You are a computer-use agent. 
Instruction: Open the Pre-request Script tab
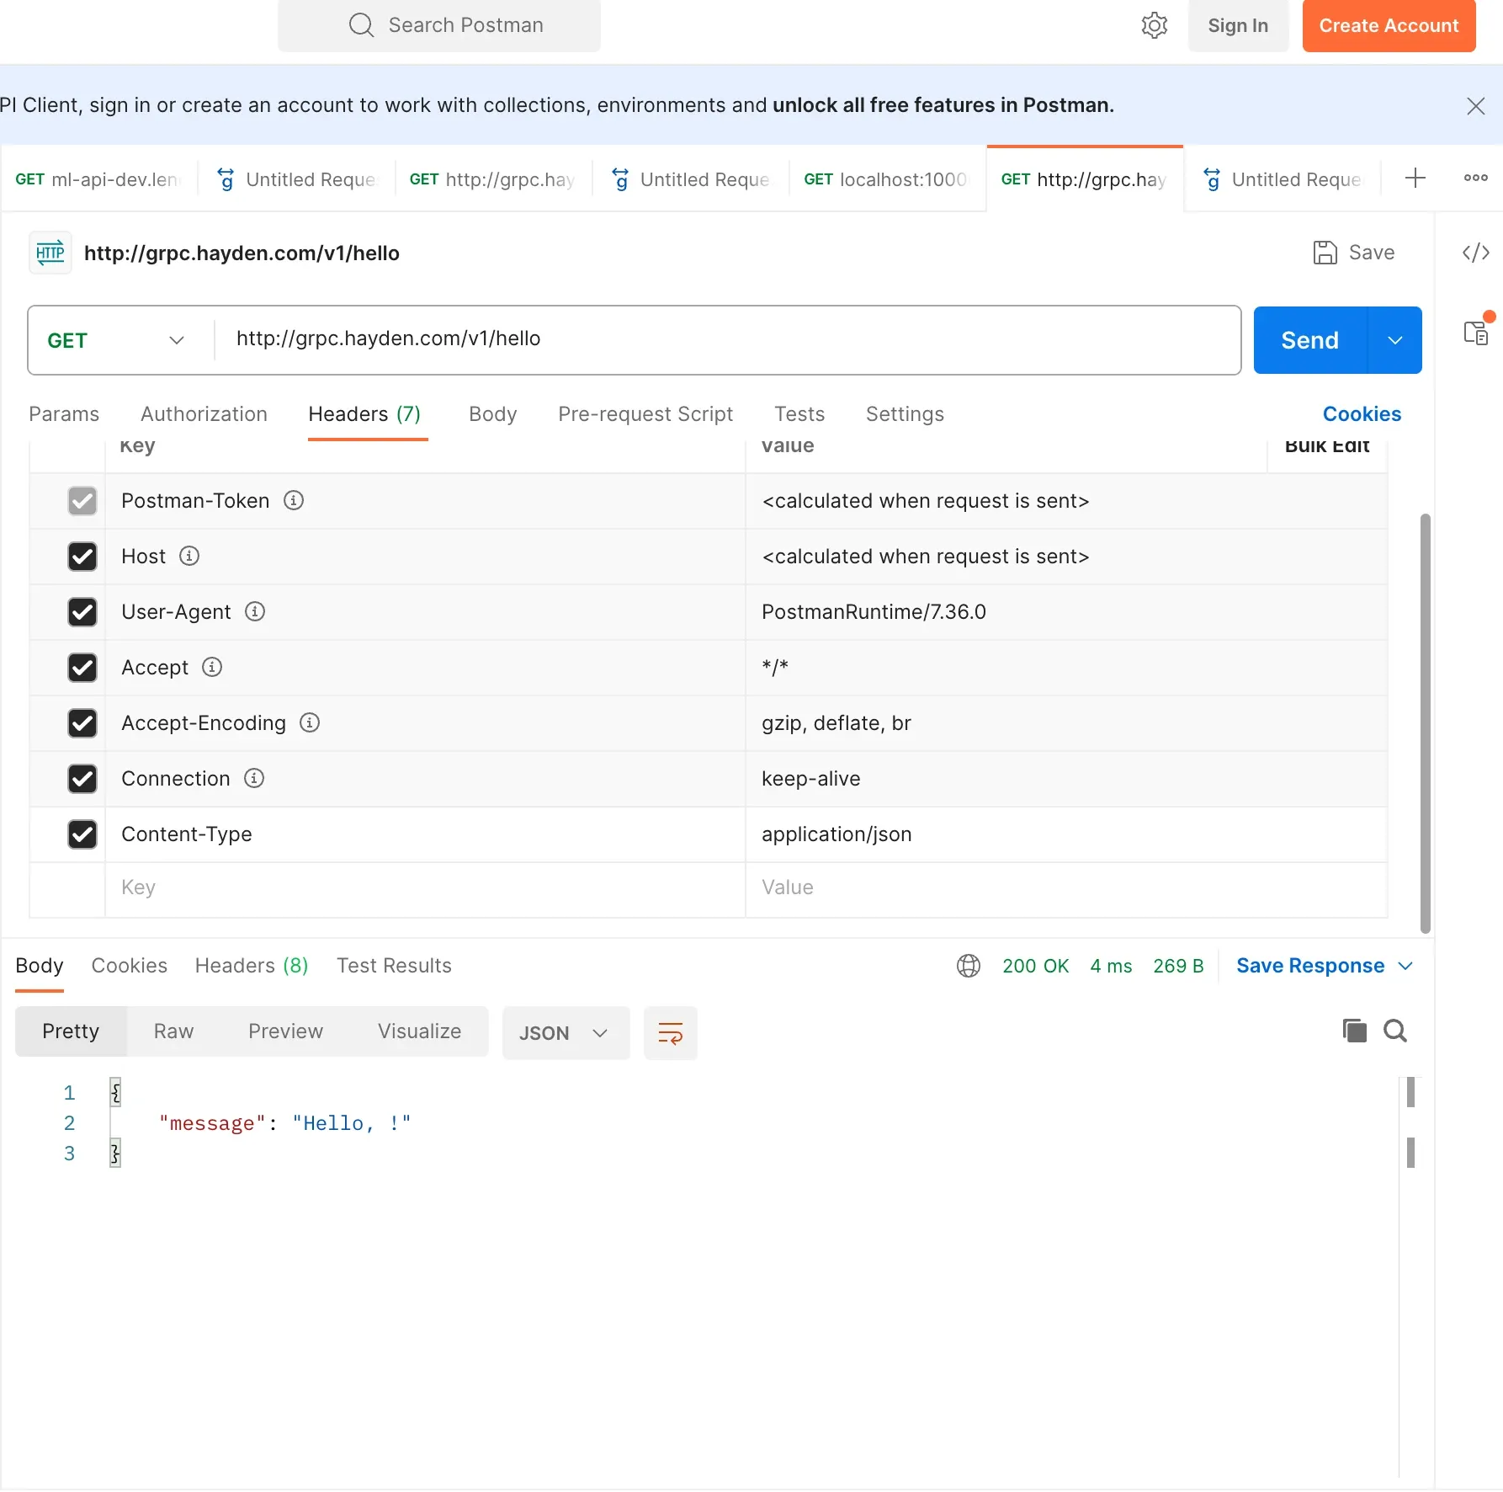click(x=645, y=414)
